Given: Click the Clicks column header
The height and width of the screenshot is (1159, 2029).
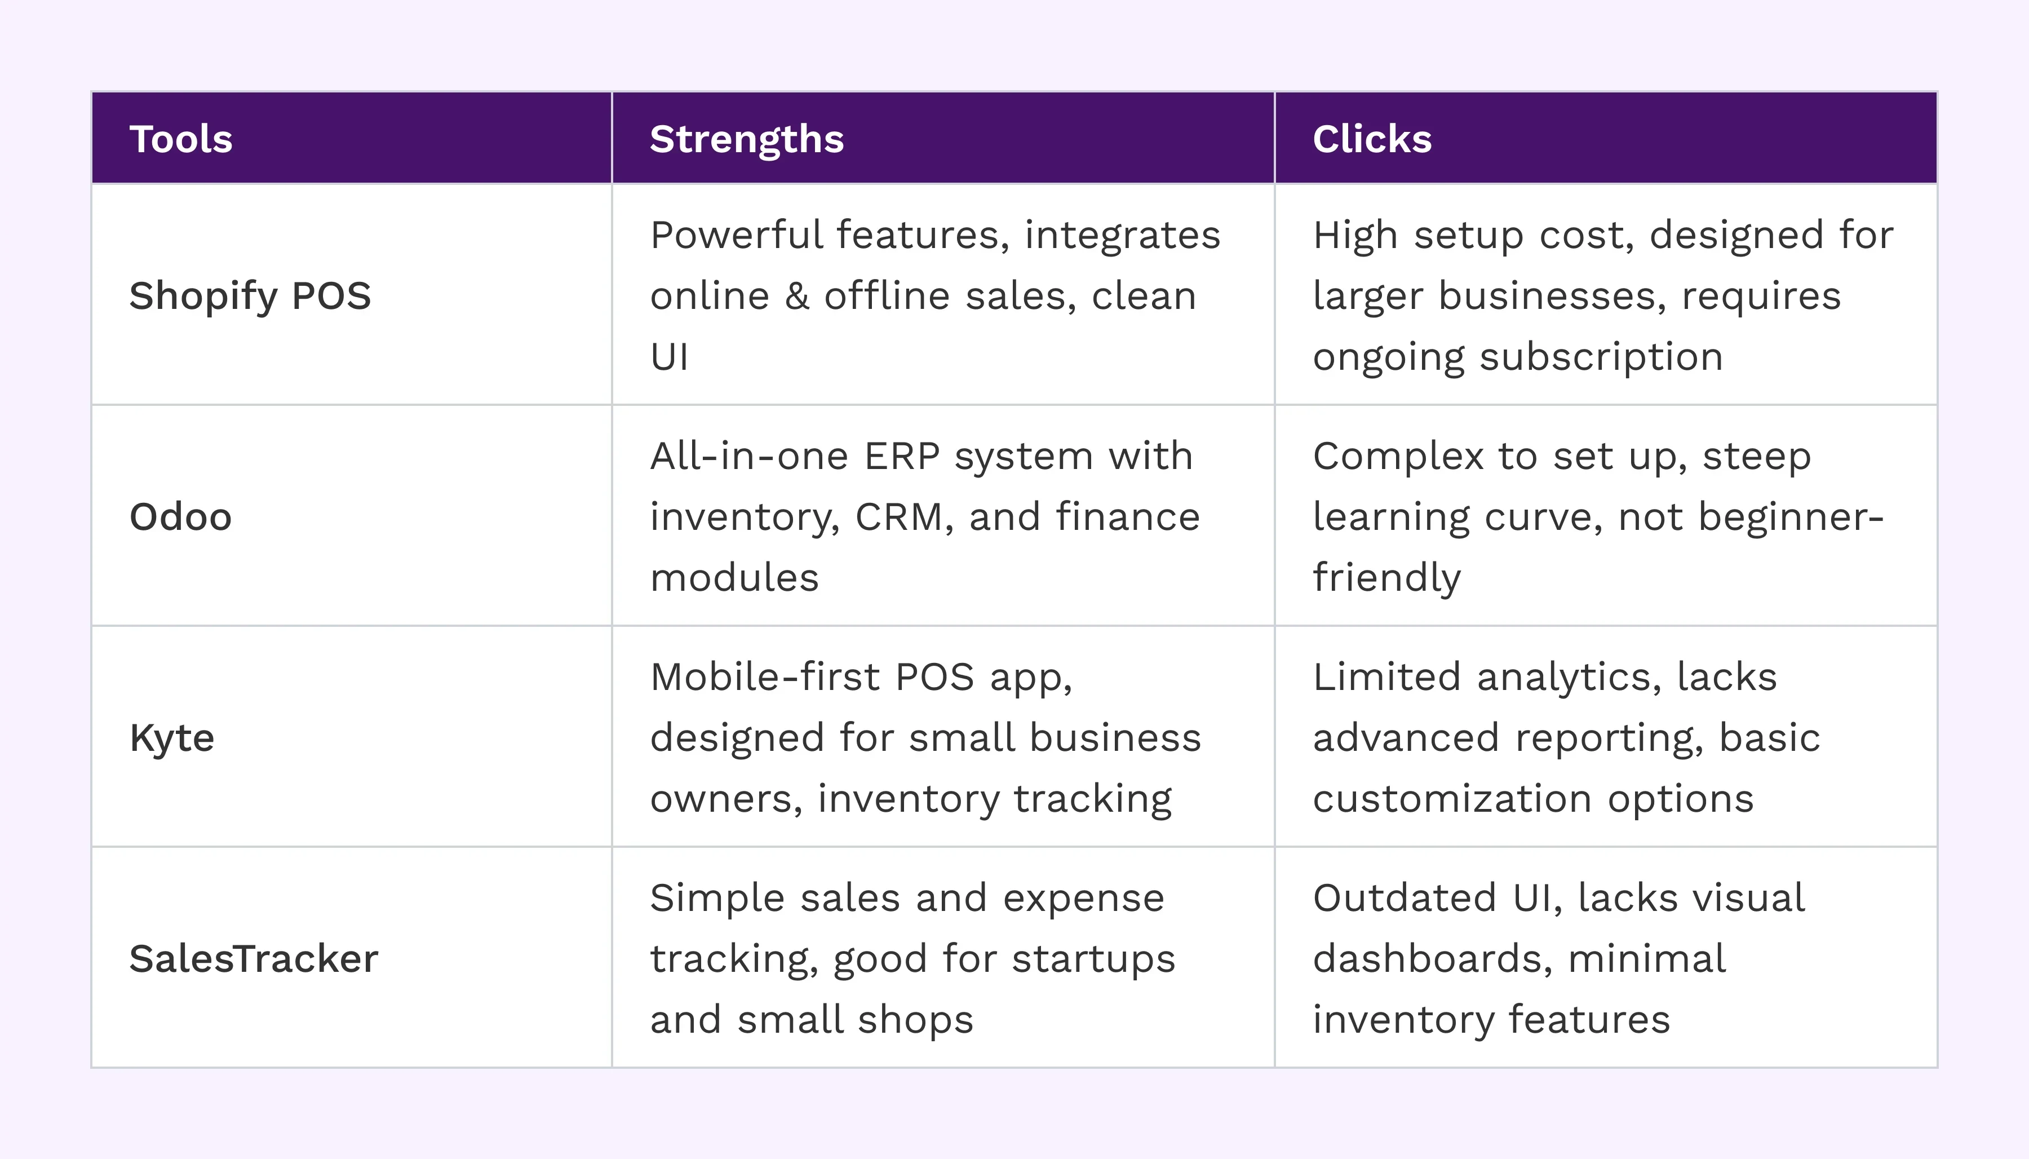Looking at the screenshot, I should [1372, 139].
